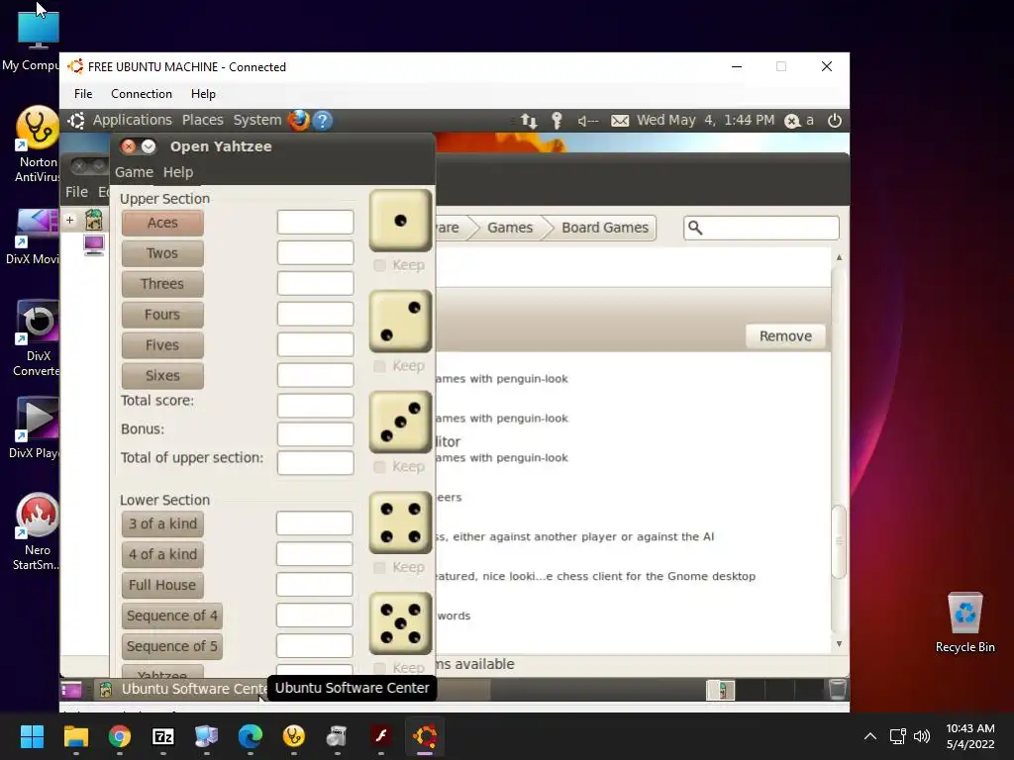The width and height of the screenshot is (1014, 760).
Task: Open the DivX Converter desktop shortcut
Action: click(x=38, y=338)
